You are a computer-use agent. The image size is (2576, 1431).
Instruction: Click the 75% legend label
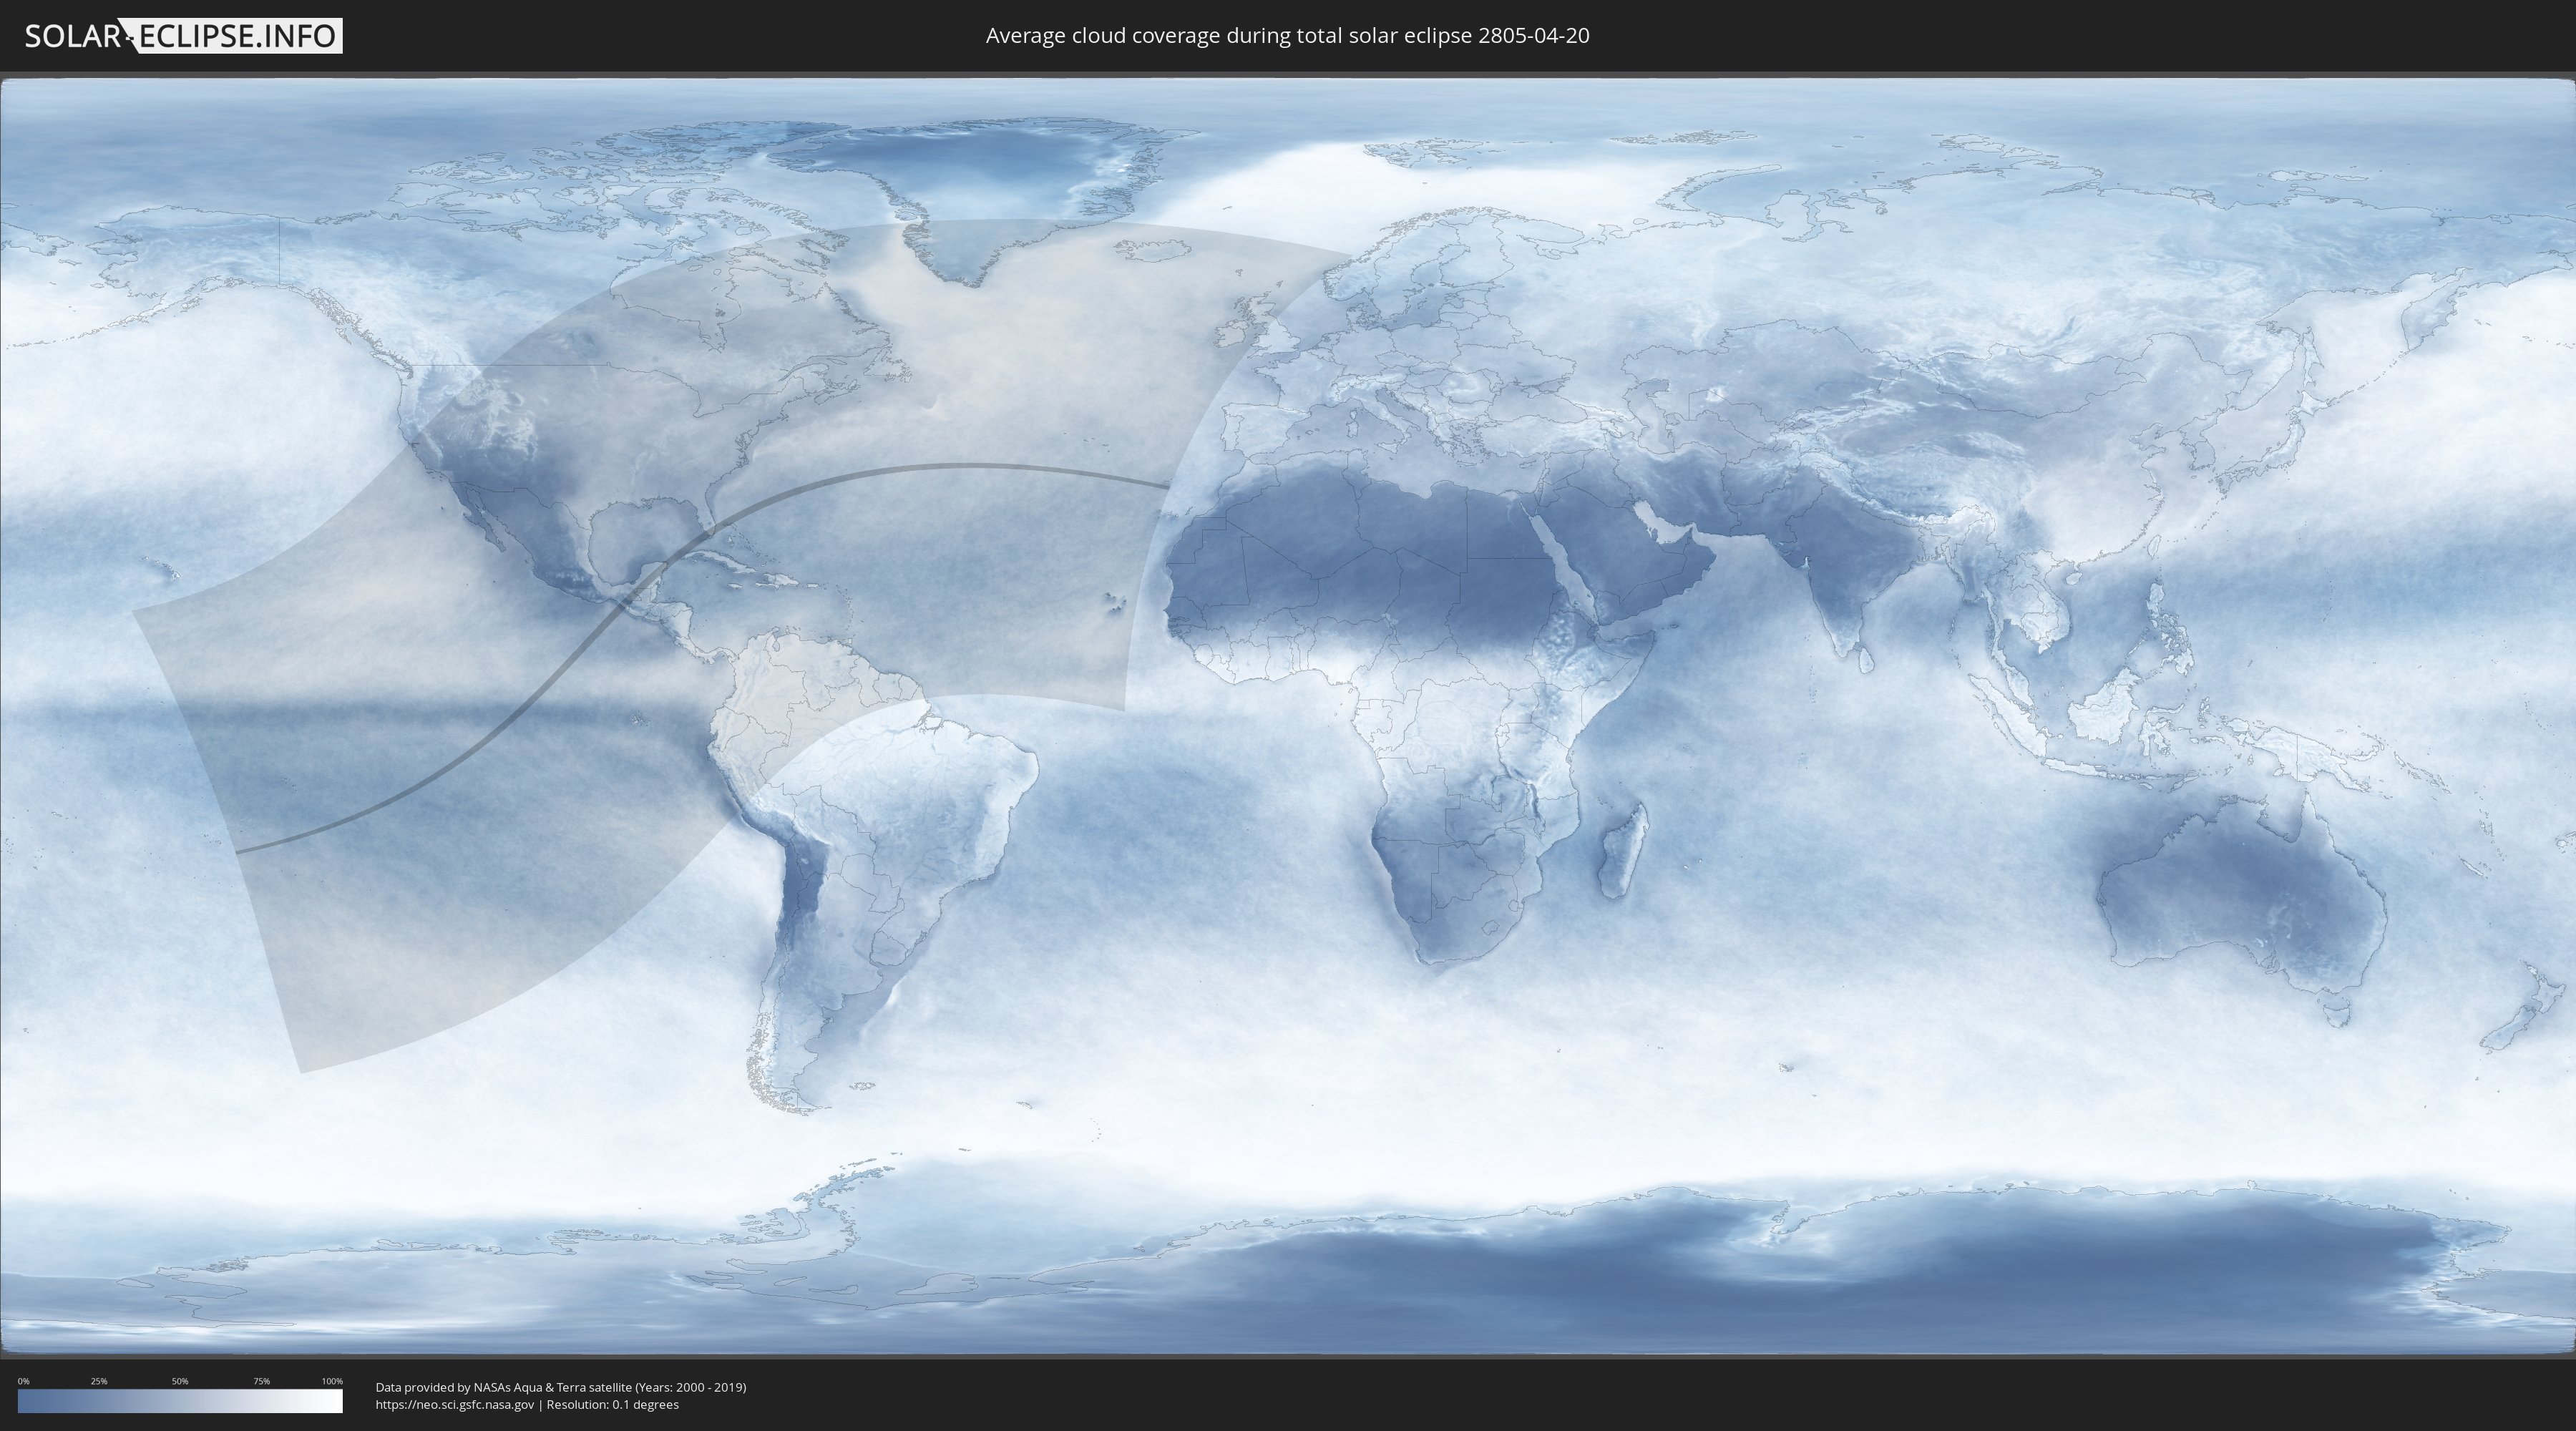point(261,1381)
